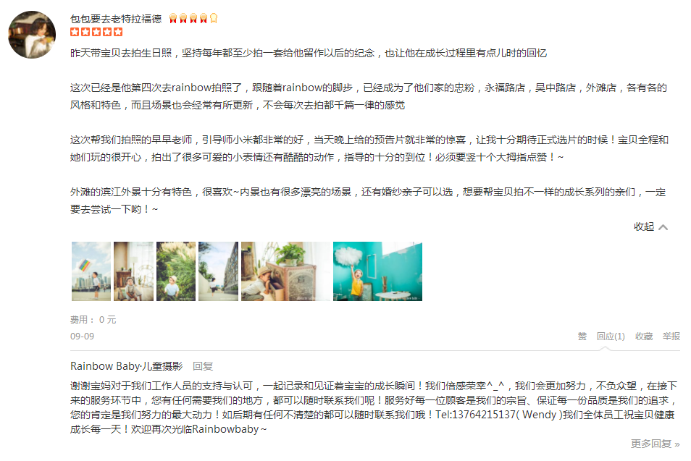Collapse the review text via 收起
The width and height of the screenshot is (691, 461).
coord(643,227)
